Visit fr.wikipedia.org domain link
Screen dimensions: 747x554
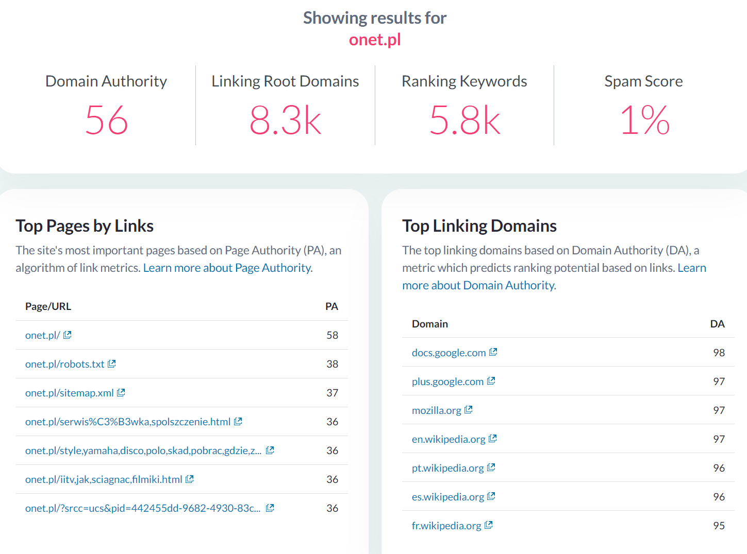click(x=446, y=526)
